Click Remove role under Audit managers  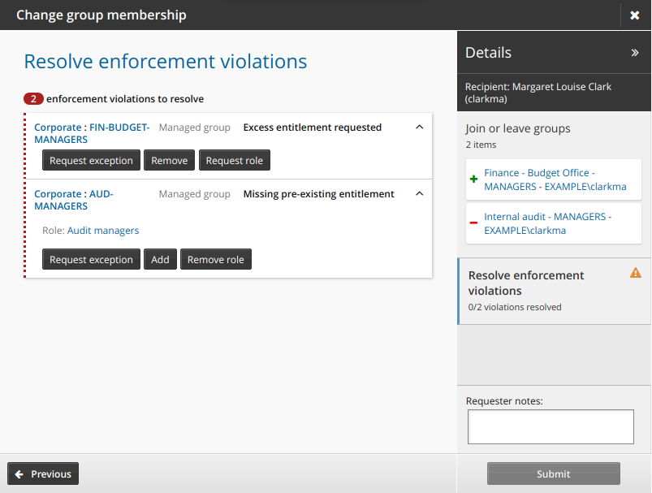(x=215, y=260)
